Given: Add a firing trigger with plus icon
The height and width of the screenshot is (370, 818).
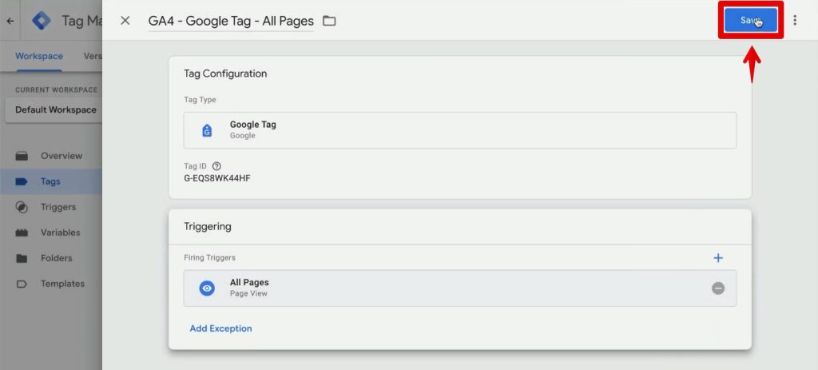Looking at the screenshot, I should click(718, 258).
